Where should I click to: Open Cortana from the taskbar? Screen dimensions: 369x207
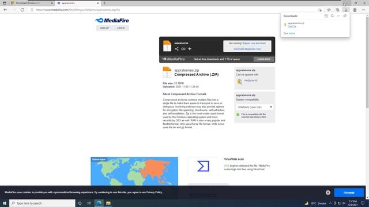tap(80, 203)
